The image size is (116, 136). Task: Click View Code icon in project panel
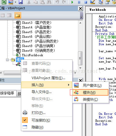[3, 15]
